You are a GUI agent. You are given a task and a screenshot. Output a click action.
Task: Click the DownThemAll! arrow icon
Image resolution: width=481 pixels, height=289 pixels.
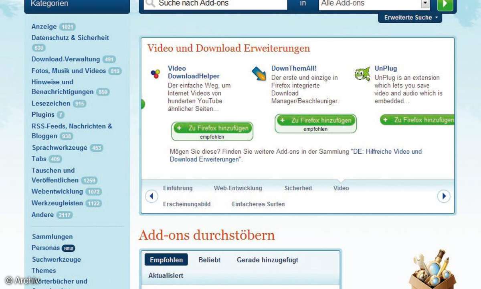(259, 73)
